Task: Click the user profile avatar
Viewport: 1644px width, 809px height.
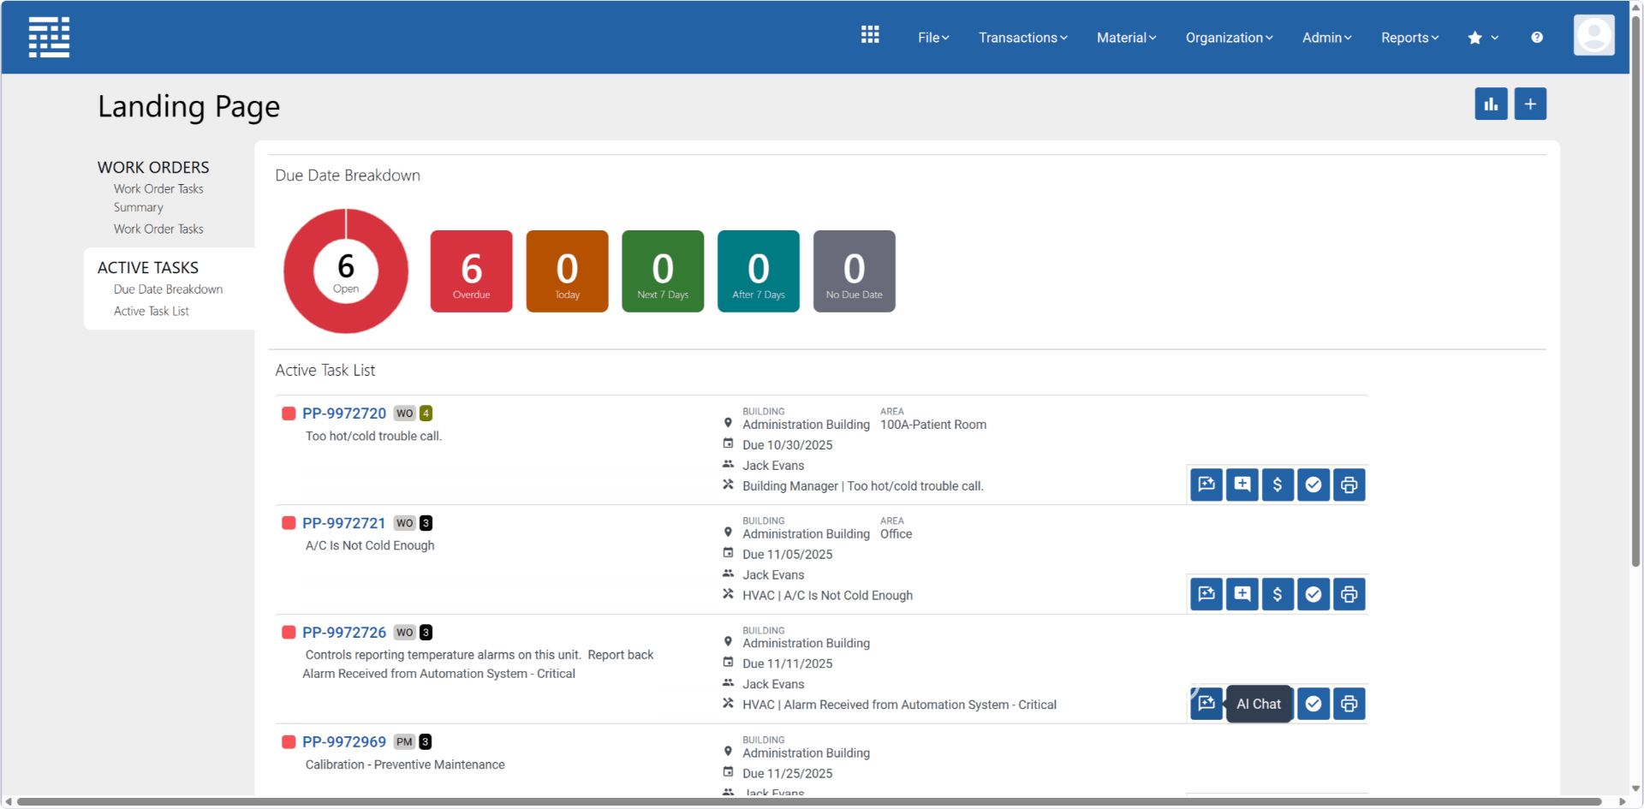Action: pos(1593,36)
